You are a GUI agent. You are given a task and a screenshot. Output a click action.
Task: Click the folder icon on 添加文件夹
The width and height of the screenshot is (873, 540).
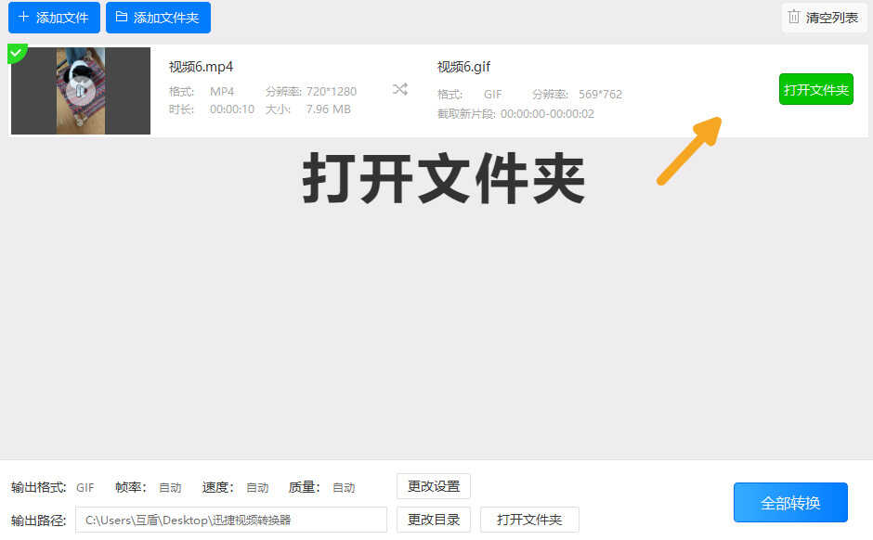click(122, 17)
